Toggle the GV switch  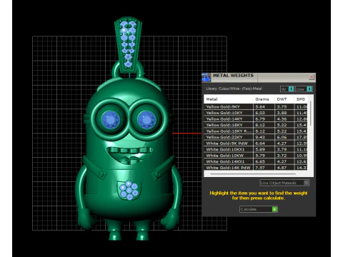287,89
